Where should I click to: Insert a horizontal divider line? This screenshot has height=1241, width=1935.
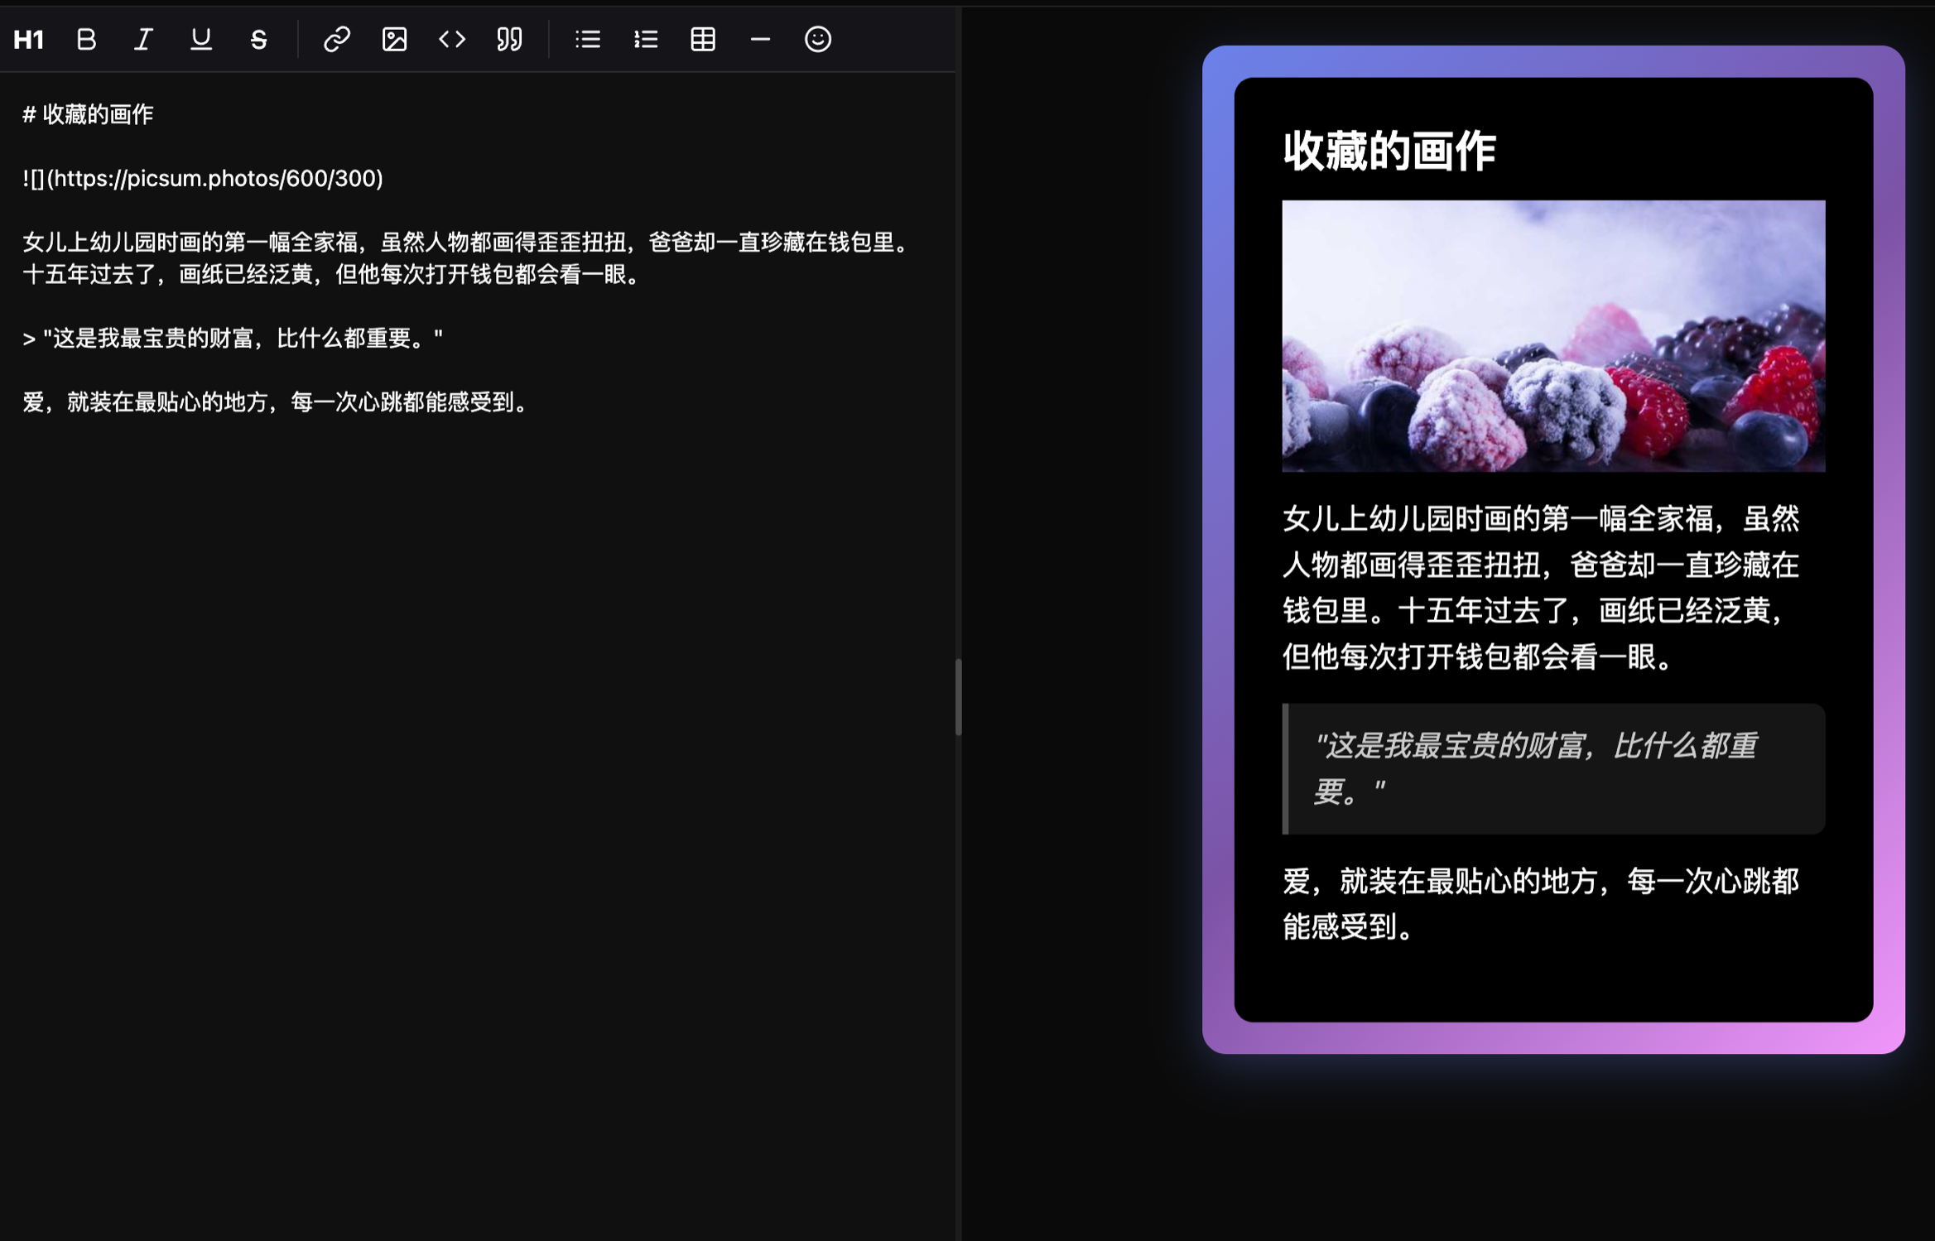pos(760,39)
